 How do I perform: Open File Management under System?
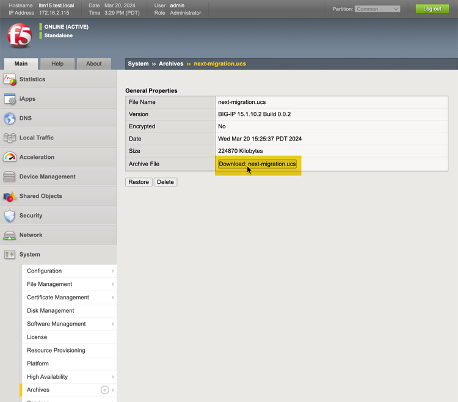(x=49, y=284)
